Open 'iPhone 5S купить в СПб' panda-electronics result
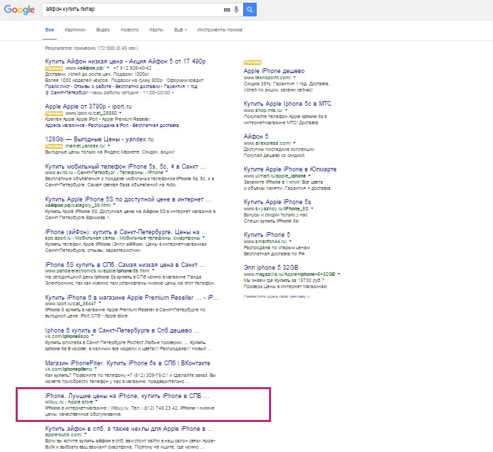The width and height of the screenshot is (493, 452). coord(125,265)
